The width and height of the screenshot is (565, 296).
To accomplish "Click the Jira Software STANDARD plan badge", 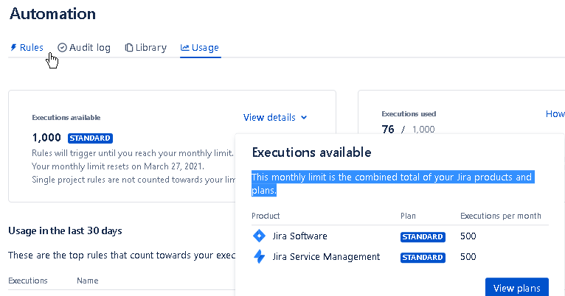I will (423, 236).
